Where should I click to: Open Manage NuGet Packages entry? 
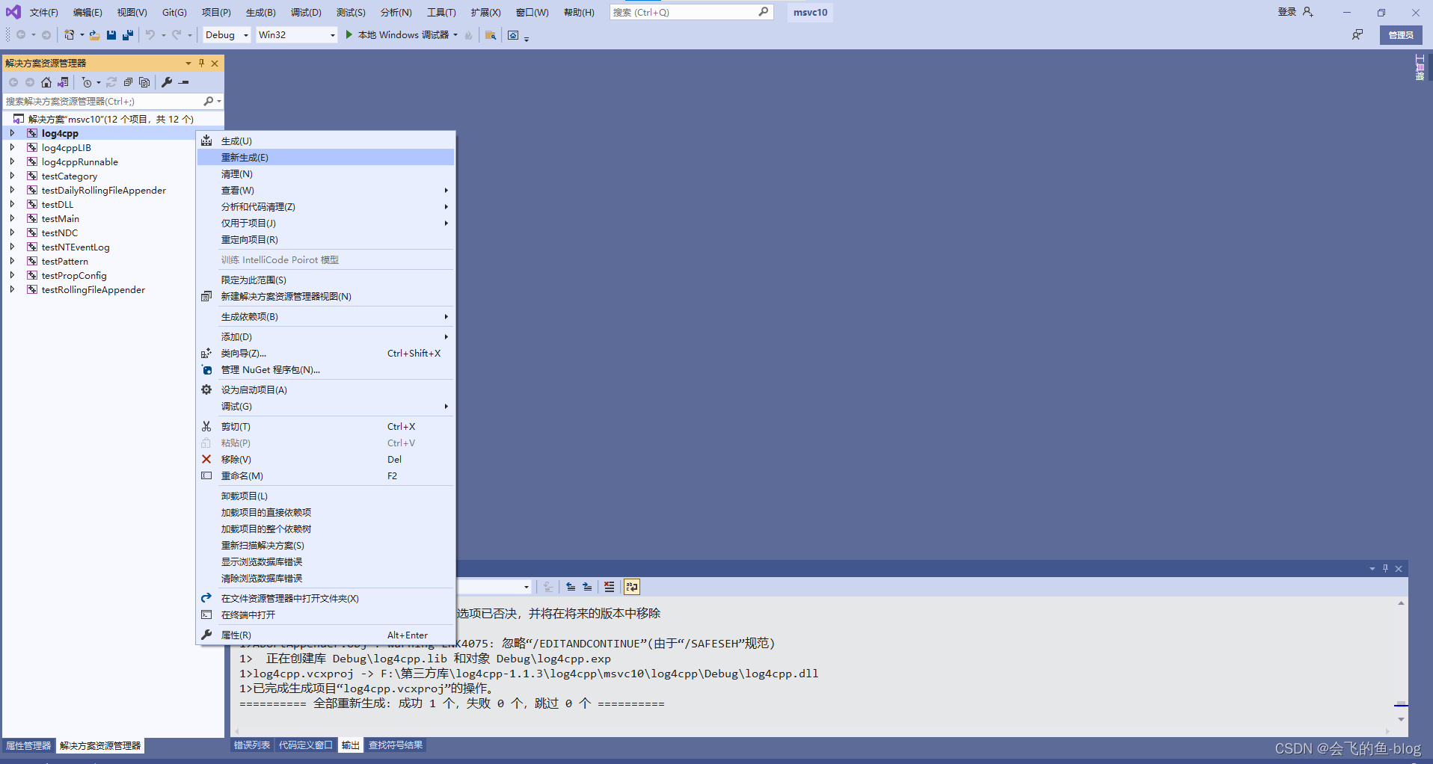coord(325,369)
